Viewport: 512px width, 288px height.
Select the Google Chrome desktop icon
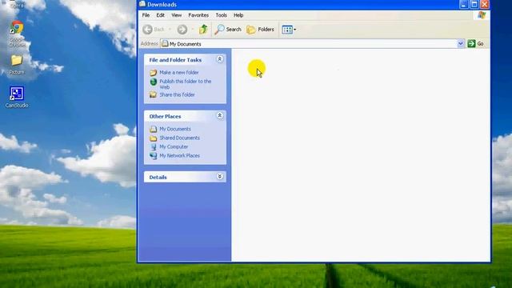click(17, 34)
